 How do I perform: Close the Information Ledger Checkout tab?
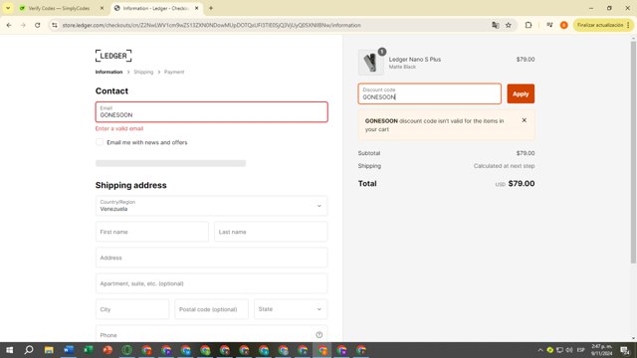point(197,8)
